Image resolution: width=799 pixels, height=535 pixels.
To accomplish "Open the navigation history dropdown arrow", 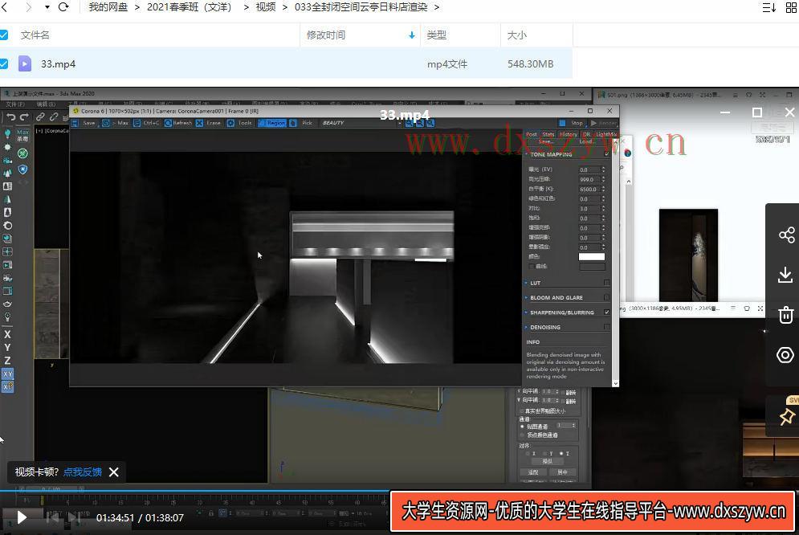I will coord(47,7).
